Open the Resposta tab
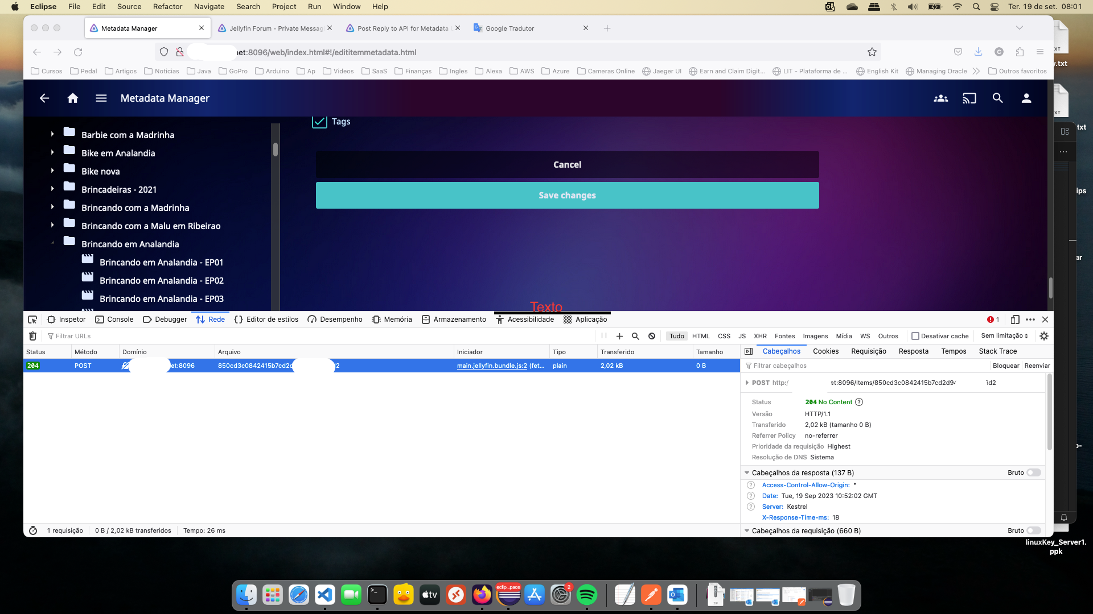Image resolution: width=1093 pixels, height=614 pixels. click(913, 351)
